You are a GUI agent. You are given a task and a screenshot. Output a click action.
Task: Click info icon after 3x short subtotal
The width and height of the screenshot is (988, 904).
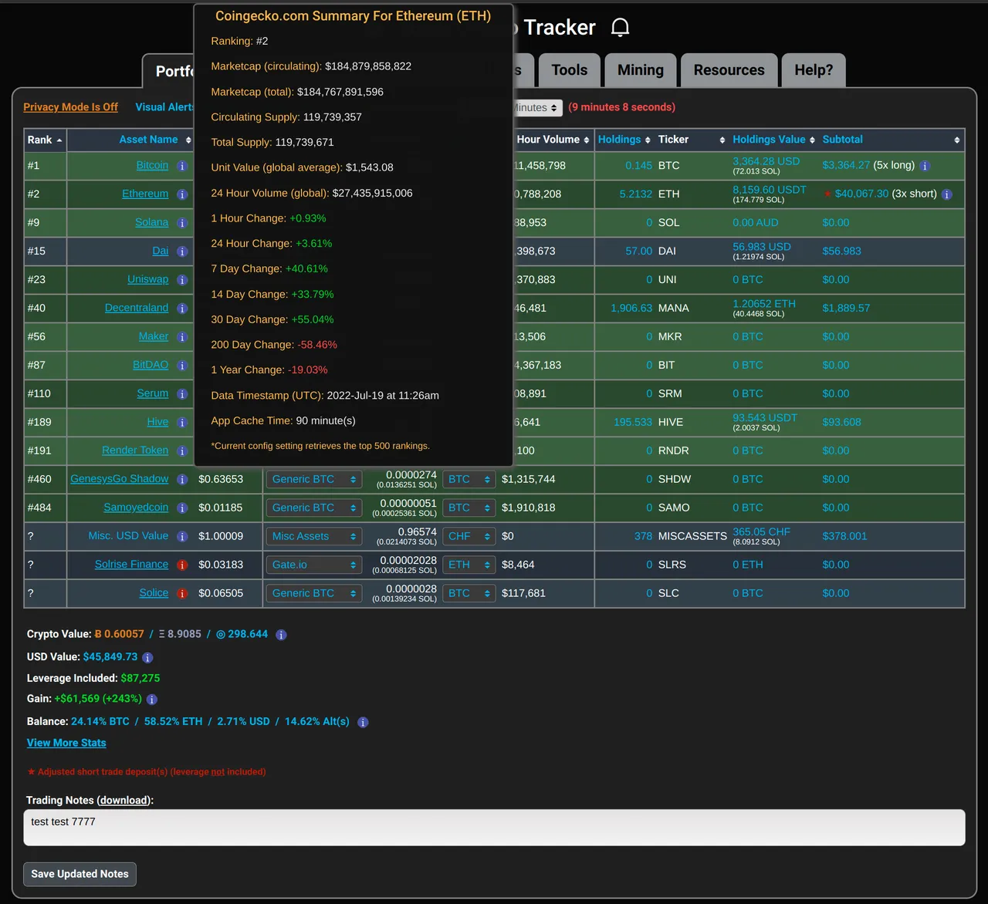tap(947, 194)
